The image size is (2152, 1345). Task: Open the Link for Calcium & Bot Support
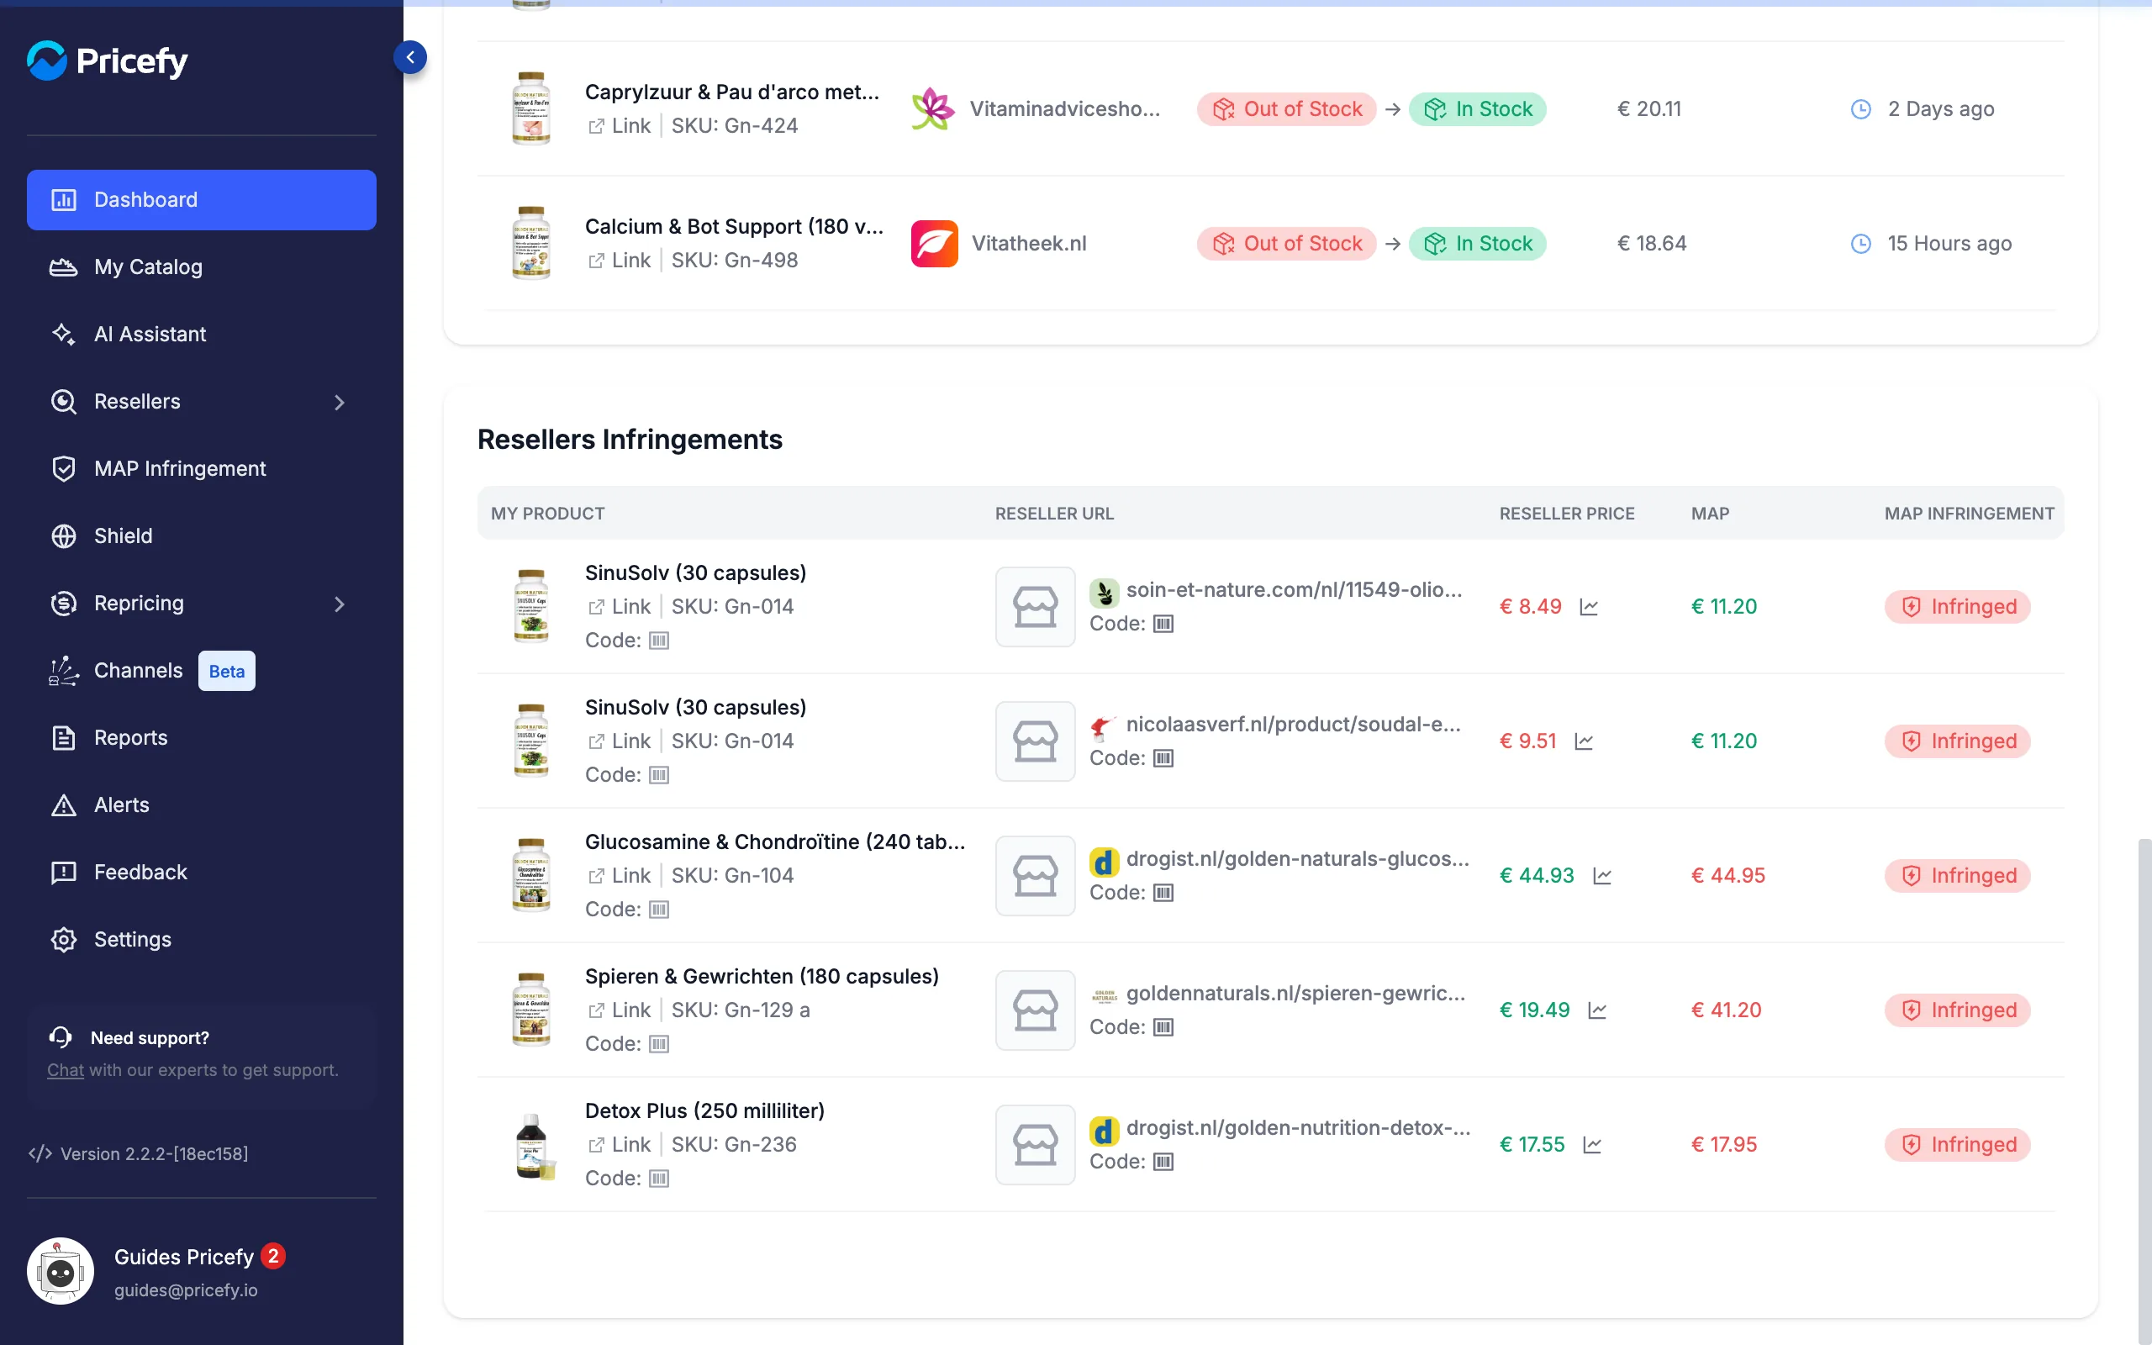pos(619,260)
